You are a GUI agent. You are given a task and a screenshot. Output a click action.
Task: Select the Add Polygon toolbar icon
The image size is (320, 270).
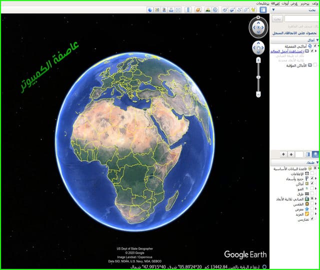(x=246, y=9)
